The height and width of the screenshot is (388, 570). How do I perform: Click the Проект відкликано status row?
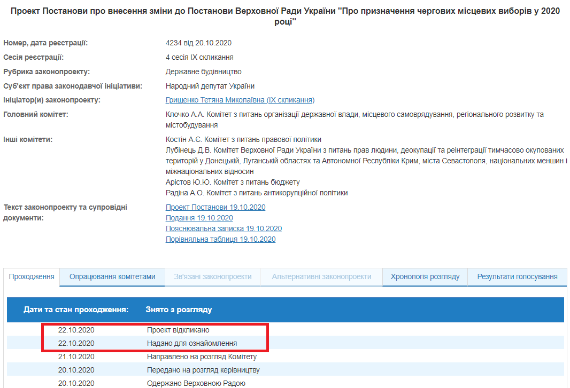pyautogui.click(x=178, y=330)
